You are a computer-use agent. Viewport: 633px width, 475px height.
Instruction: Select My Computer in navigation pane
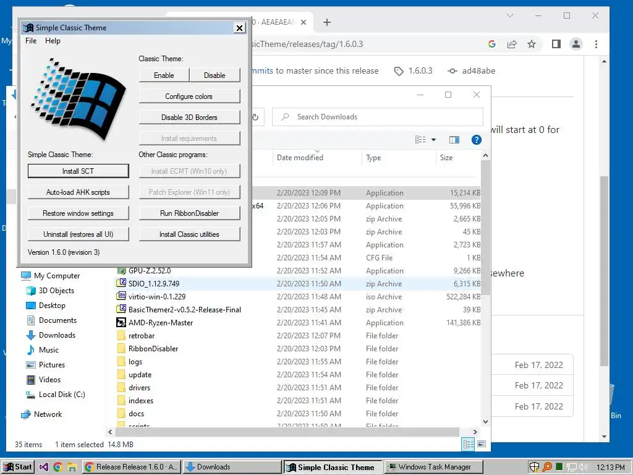56,275
